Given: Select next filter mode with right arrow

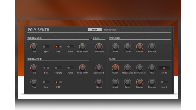Looking at the screenshot, I should coord(168,68).
